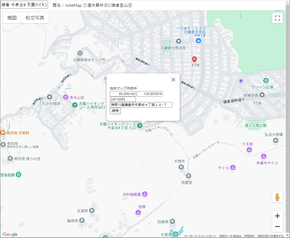The width and height of the screenshot is (290, 238).
Task: Select the blue parking P marker
Action: [x=241, y=81]
